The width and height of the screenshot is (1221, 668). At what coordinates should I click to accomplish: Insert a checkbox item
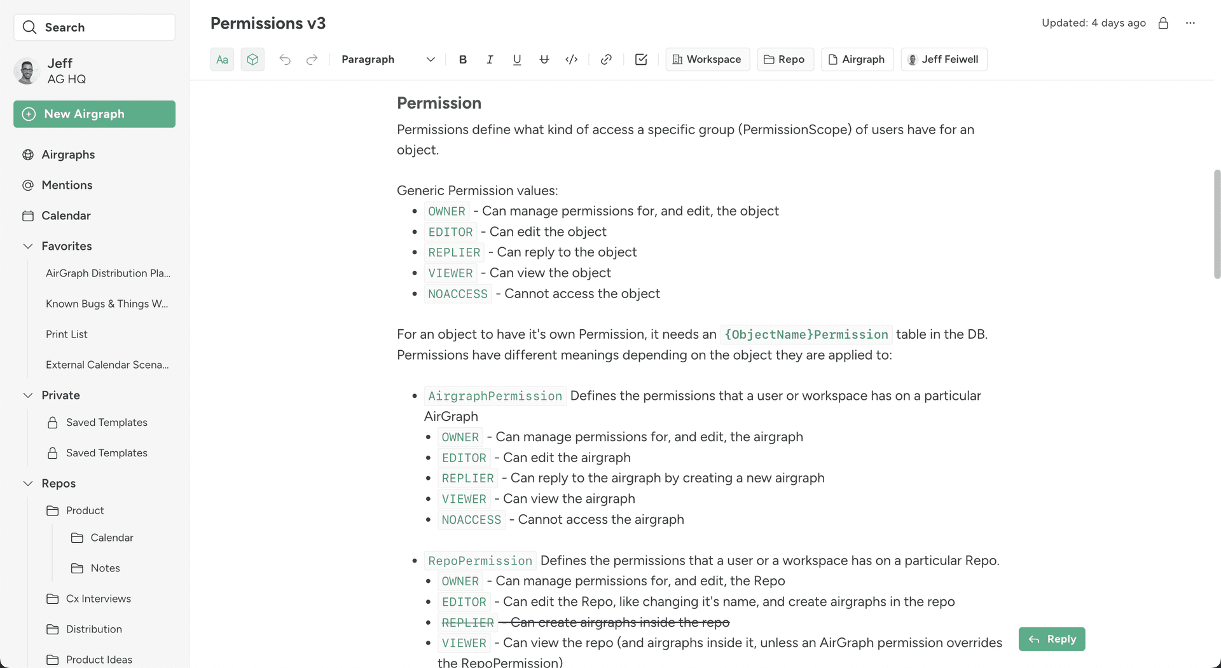[641, 59]
